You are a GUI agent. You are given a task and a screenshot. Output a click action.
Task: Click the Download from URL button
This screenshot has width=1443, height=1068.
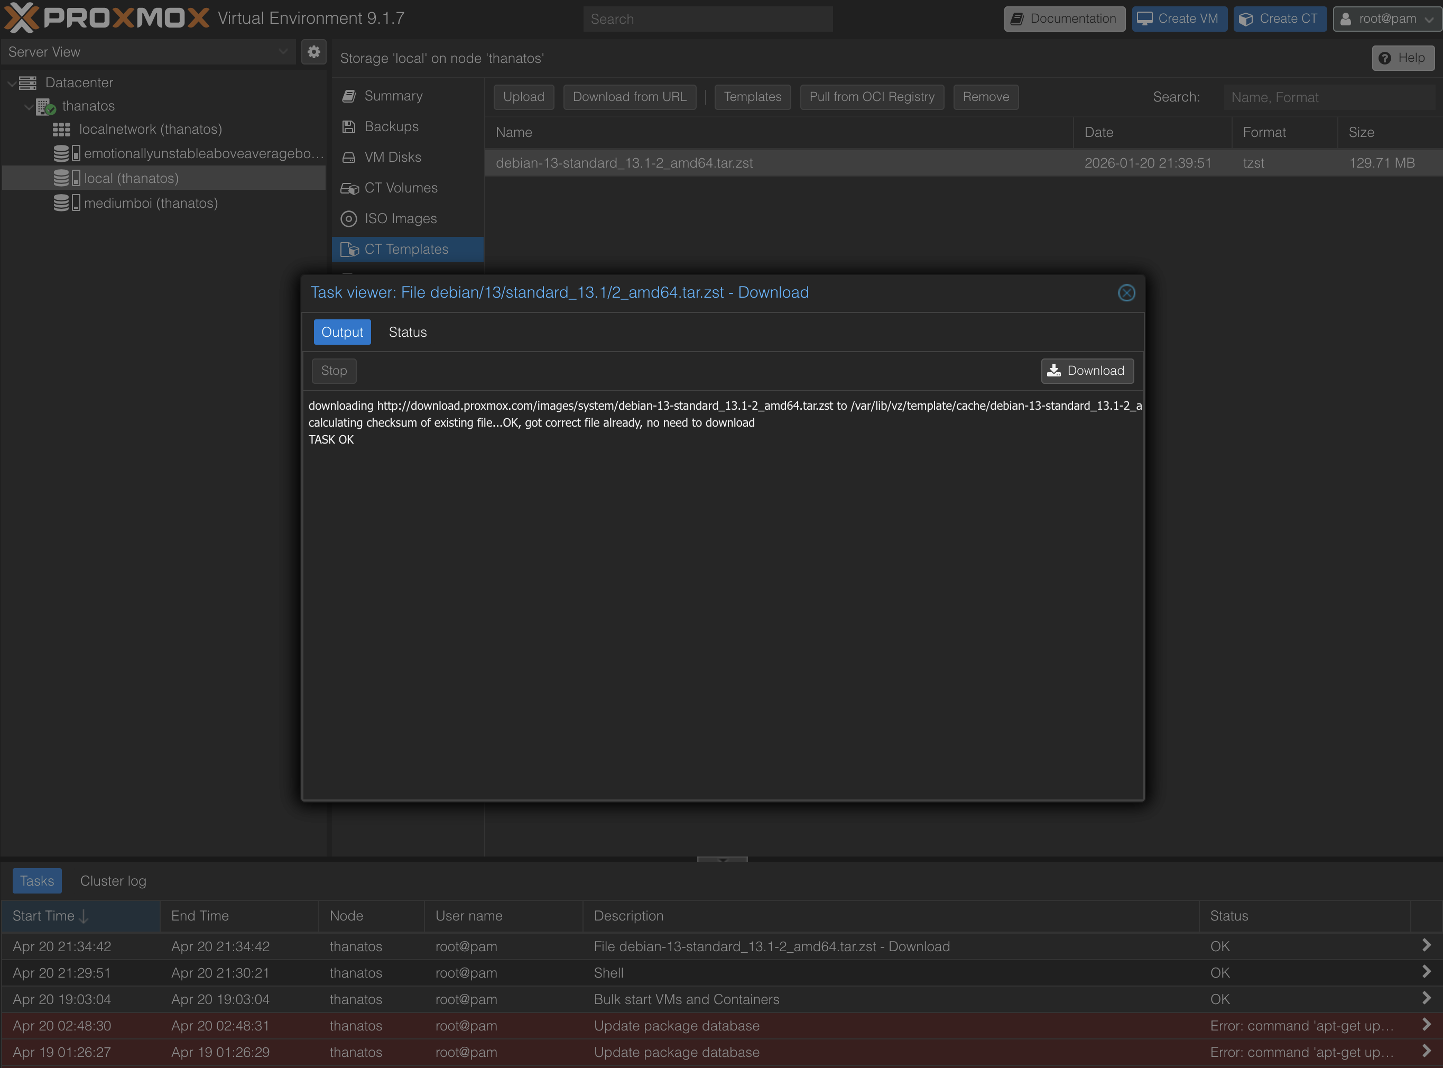pyautogui.click(x=630, y=97)
